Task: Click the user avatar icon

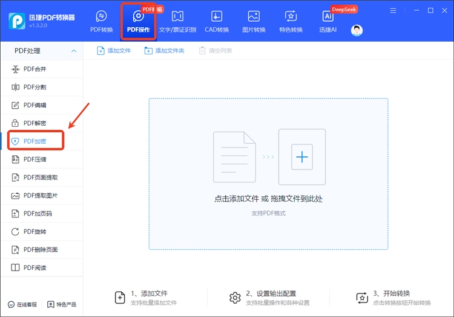Action: (x=357, y=30)
